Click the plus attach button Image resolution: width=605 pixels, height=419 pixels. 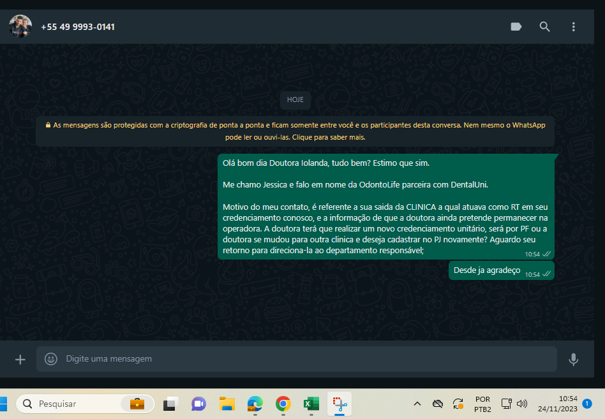(20, 359)
